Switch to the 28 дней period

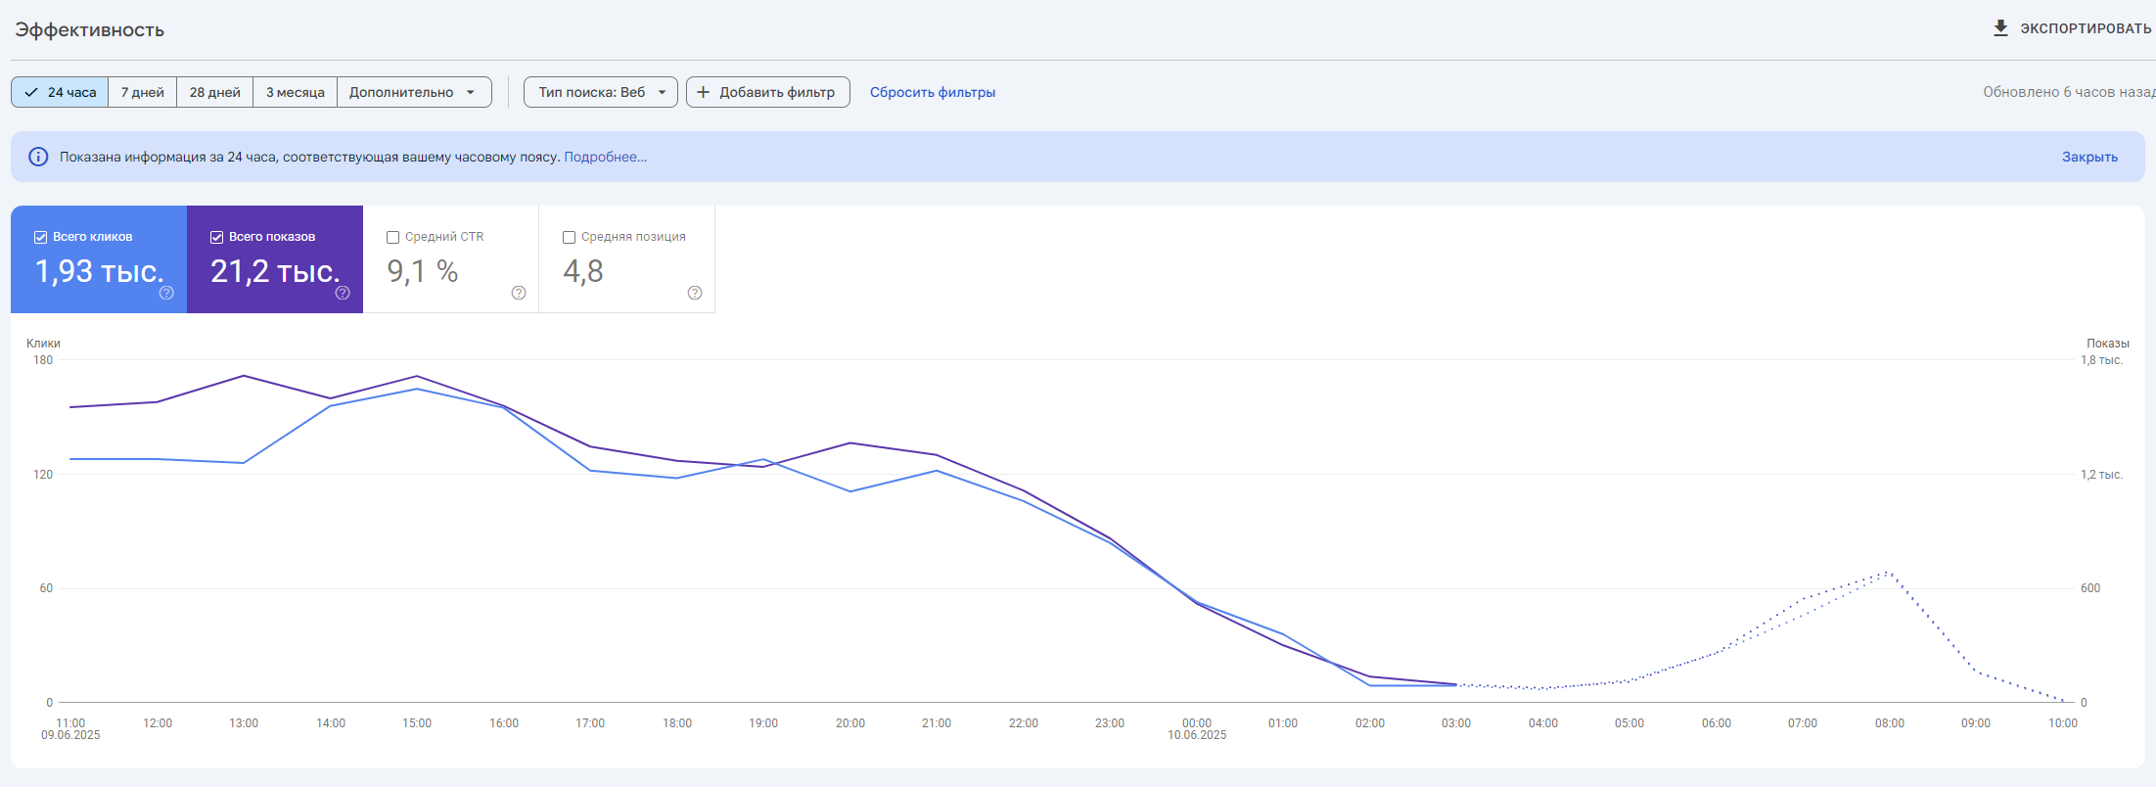pyautogui.click(x=215, y=92)
